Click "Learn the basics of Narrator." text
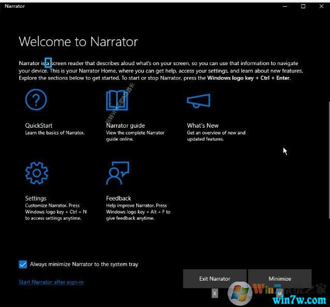Image resolution: width=330 pixels, height=307 pixels. [x=55, y=133]
